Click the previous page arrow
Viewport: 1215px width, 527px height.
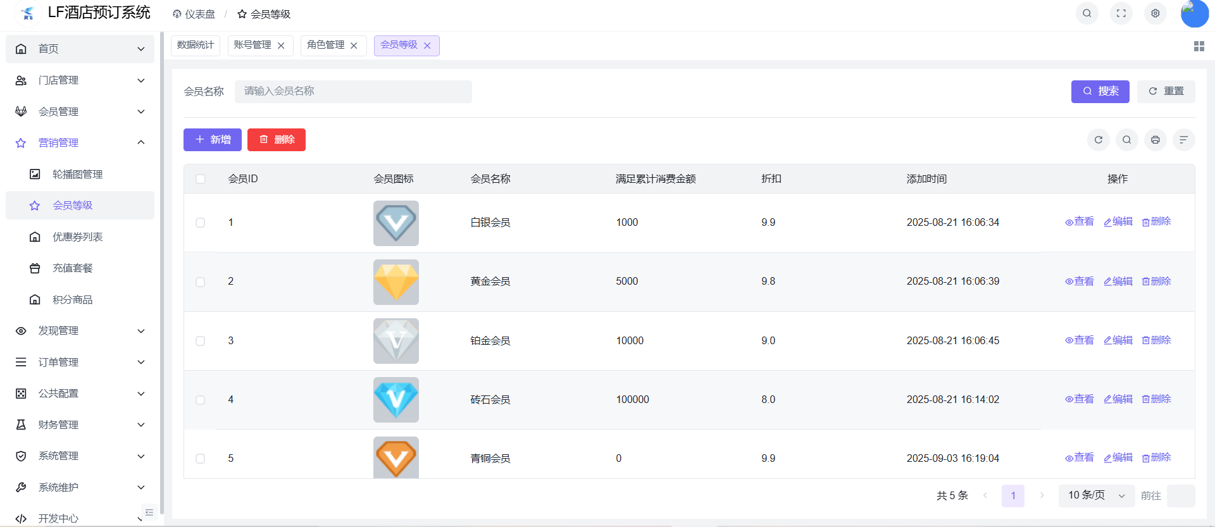[985, 495]
